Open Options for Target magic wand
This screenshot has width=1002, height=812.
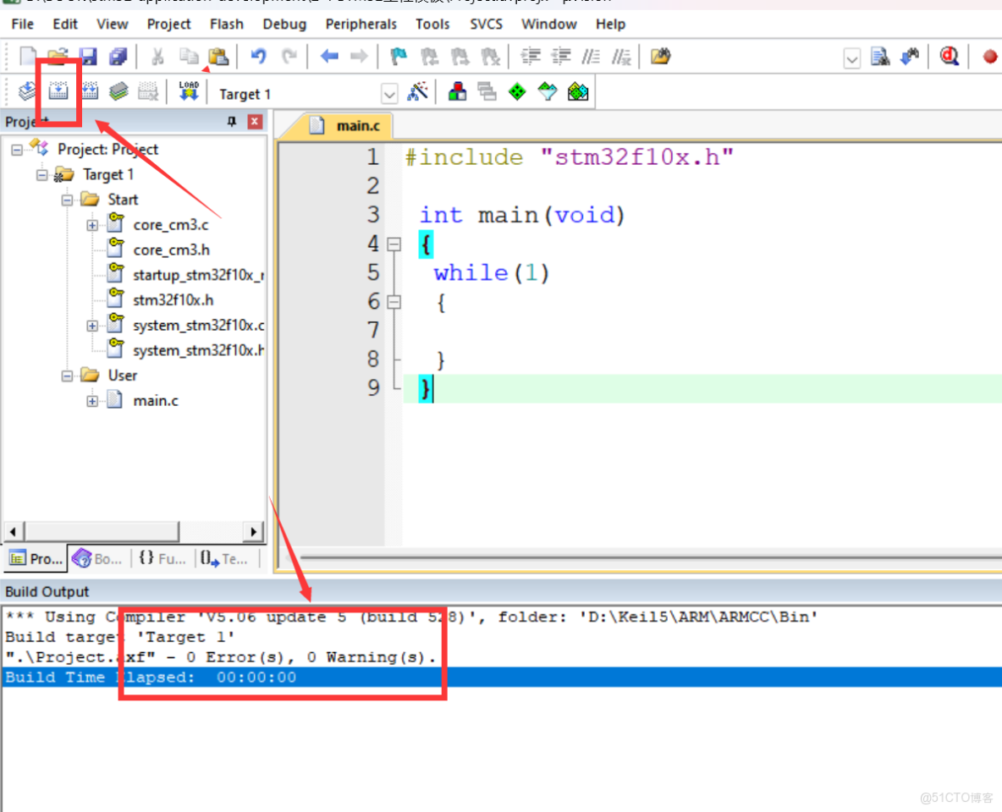pyautogui.click(x=417, y=92)
